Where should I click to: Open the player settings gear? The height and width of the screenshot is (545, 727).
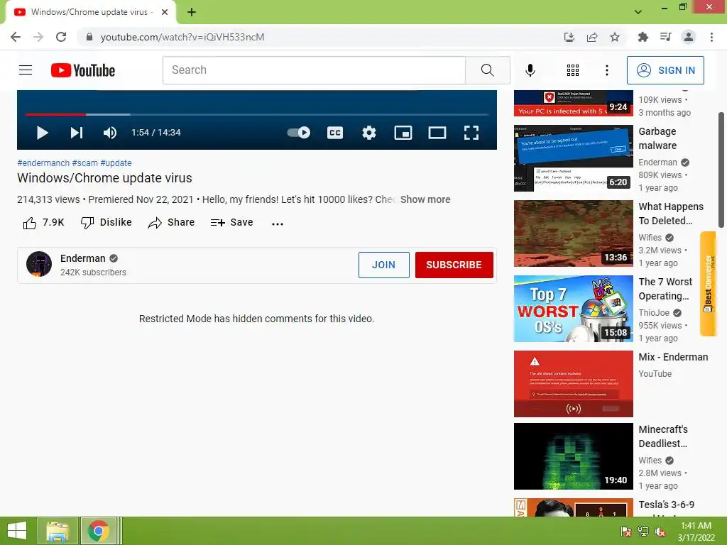(x=369, y=133)
